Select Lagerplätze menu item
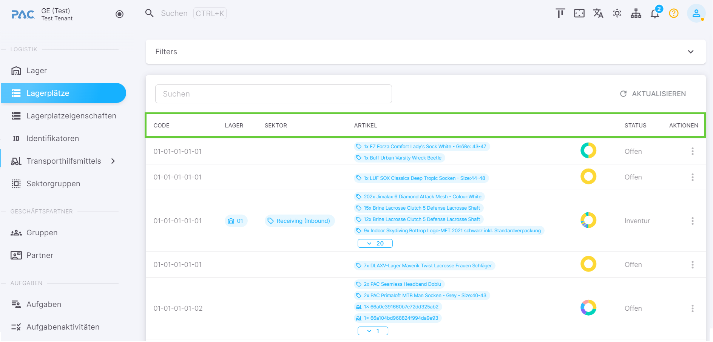The image size is (713, 342). tap(63, 93)
